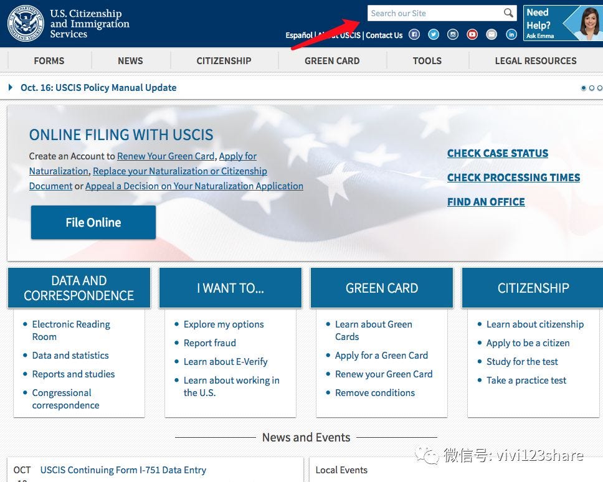Open Oct. 16 USCIS Policy Manual Update
The height and width of the screenshot is (482, 603).
point(98,88)
